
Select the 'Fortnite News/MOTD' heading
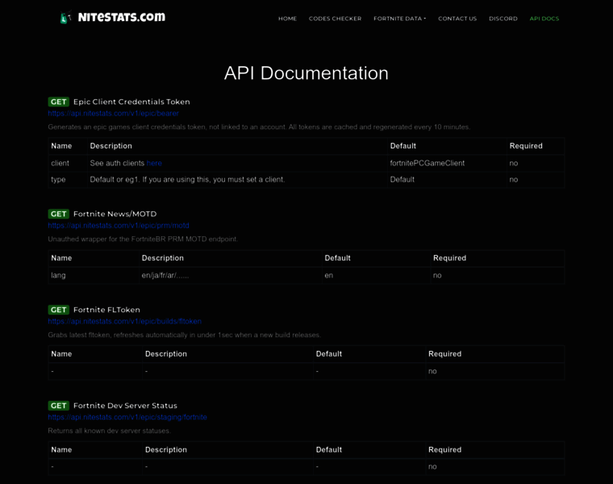[115, 214]
